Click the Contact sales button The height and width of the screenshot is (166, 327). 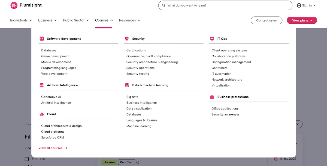pos(266,20)
